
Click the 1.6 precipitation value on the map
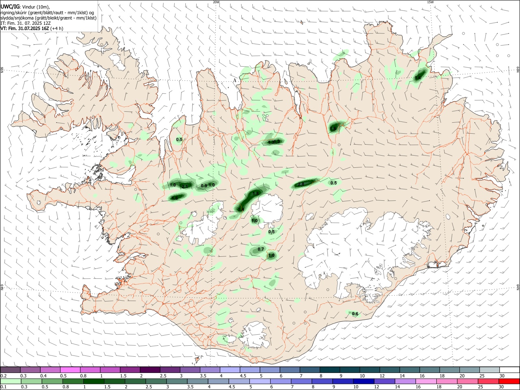175,198
